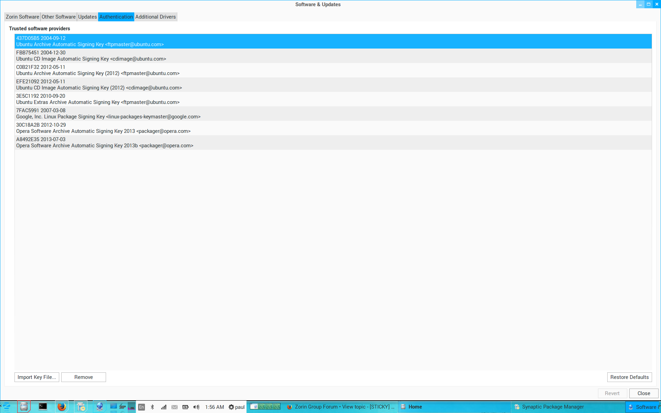
Task: Click the volume speaker icon
Action: tap(196, 407)
